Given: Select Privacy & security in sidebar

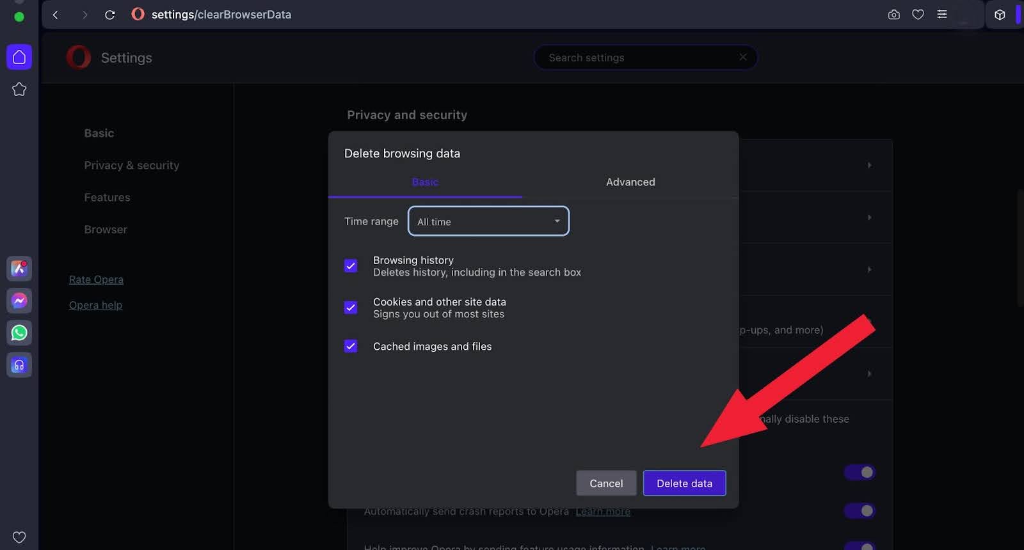Looking at the screenshot, I should [132, 165].
